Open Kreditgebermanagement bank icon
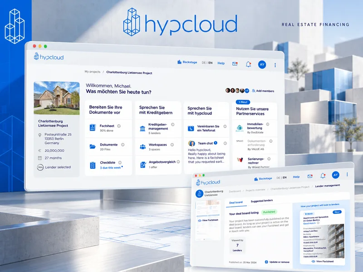 142,129
